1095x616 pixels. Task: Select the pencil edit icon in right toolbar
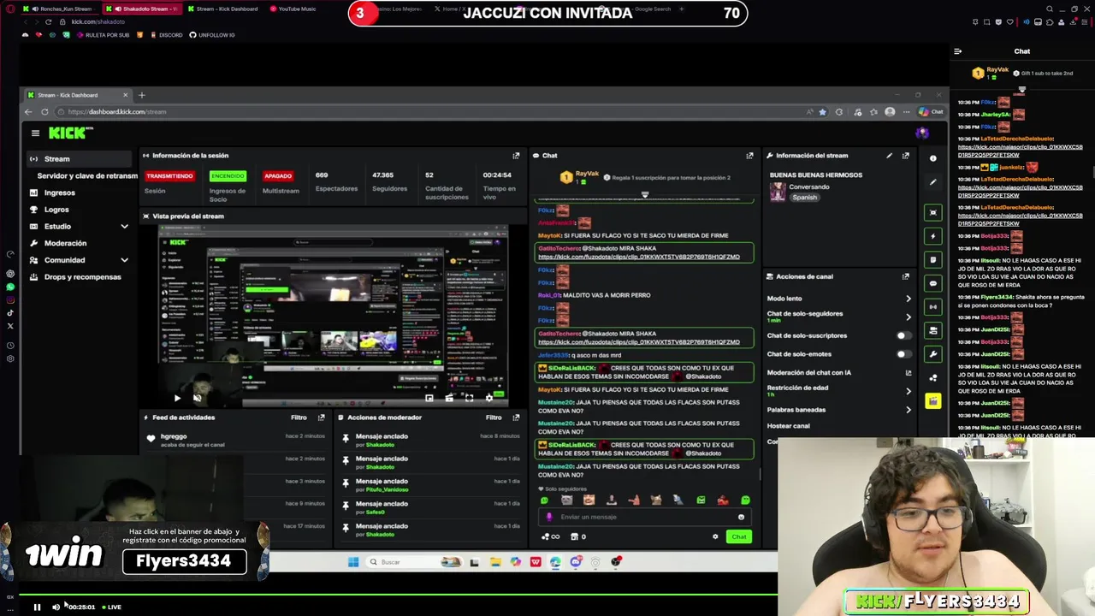(932, 181)
